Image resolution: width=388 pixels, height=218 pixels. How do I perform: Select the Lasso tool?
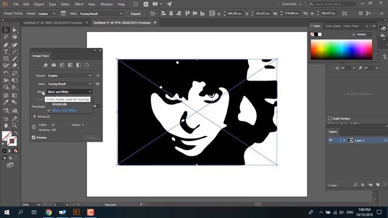(15, 37)
